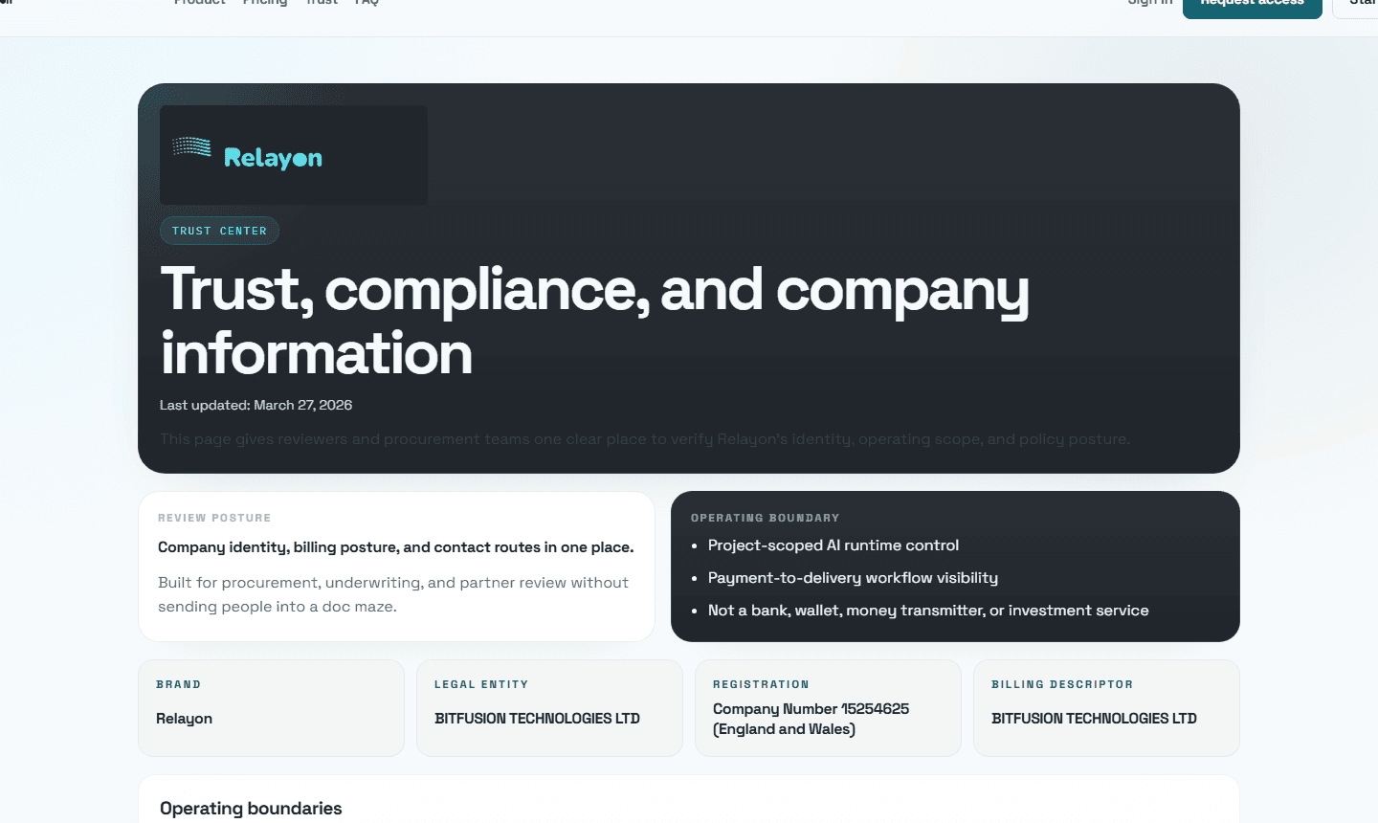Viewport: 1378px width, 823px height.
Task: Click the TRUST CENTER badge
Action: pyautogui.click(x=219, y=230)
